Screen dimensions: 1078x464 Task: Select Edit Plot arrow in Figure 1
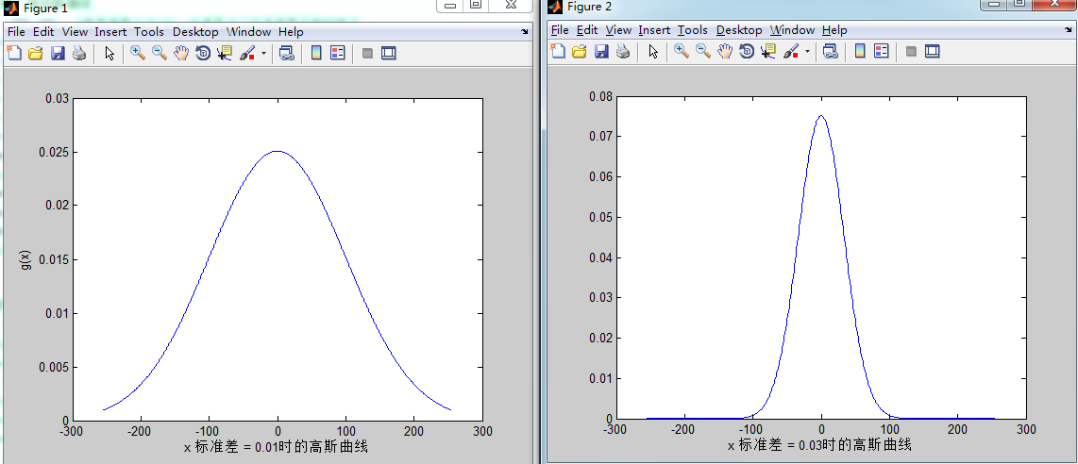pyautogui.click(x=109, y=54)
